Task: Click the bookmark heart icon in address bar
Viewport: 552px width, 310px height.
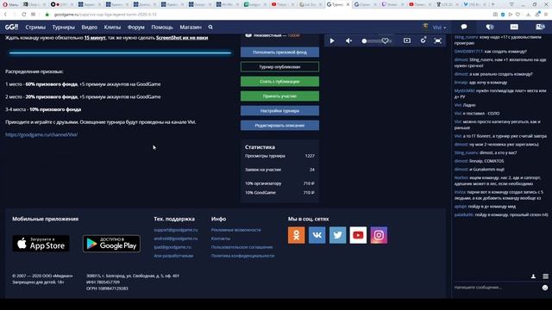Action: (x=517, y=15)
